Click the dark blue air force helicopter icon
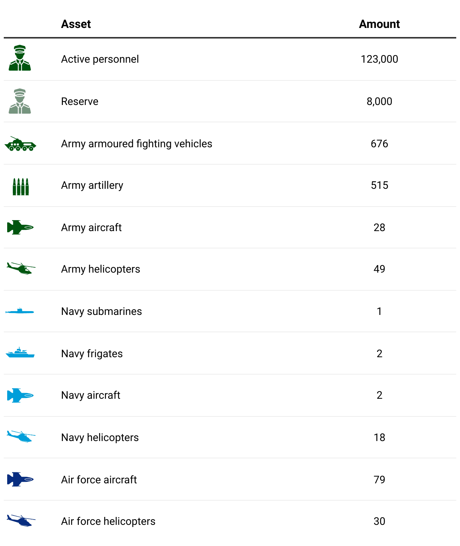 coord(21,521)
